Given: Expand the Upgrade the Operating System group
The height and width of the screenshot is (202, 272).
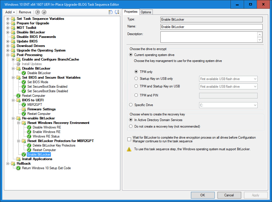Looking at the screenshot, I should (8, 50).
